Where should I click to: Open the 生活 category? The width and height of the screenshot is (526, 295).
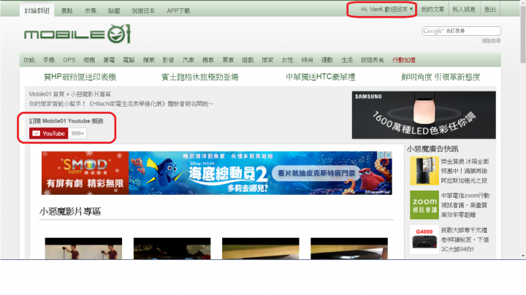tap(347, 60)
